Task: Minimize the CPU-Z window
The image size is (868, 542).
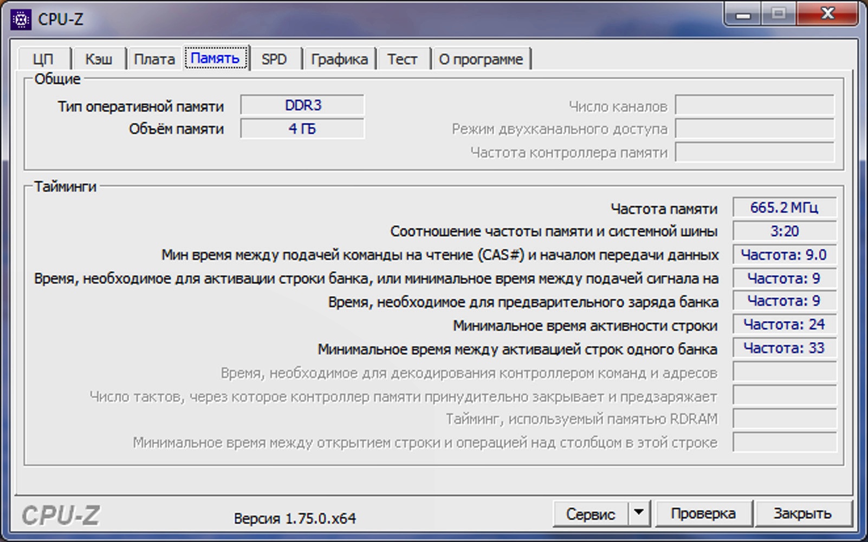Action: [x=743, y=14]
